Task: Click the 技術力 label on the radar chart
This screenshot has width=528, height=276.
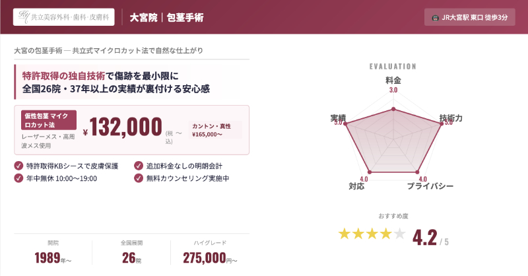Action: point(450,118)
